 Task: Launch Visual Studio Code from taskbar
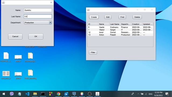point(27,94)
